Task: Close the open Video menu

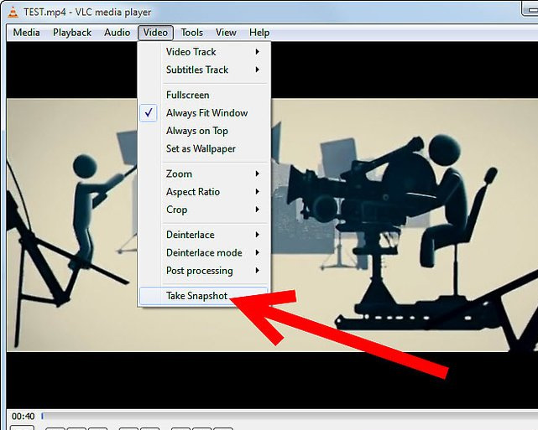Action: [155, 33]
